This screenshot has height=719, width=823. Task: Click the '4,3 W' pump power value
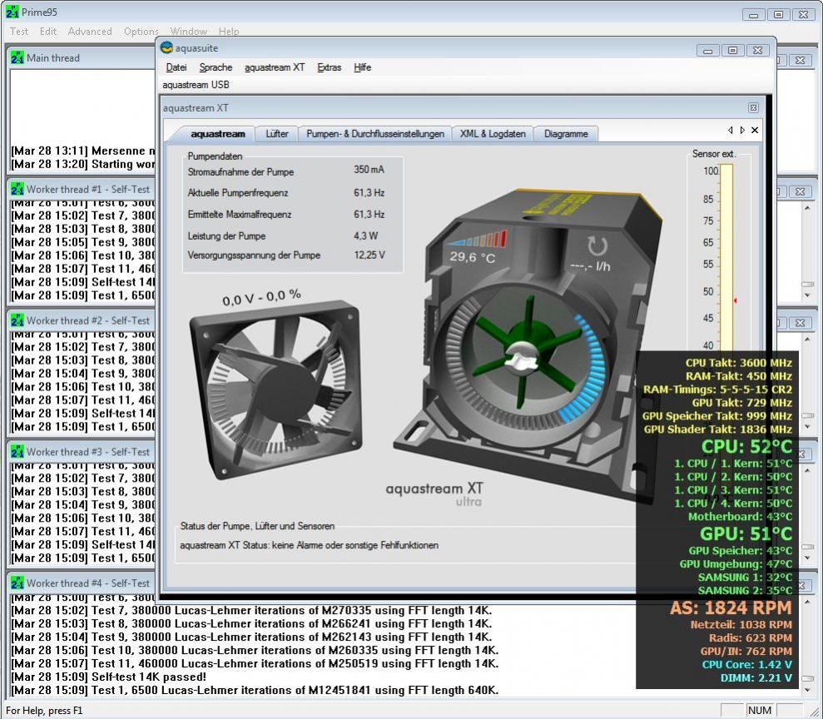366,236
